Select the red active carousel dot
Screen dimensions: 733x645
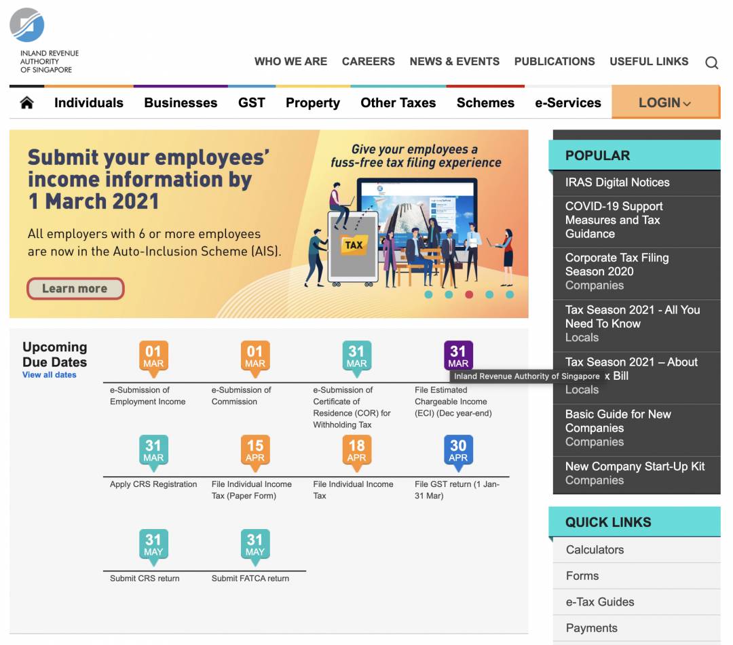469,294
